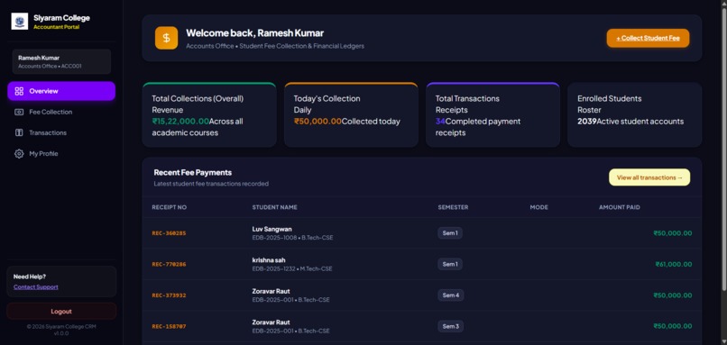The height and width of the screenshot is (345, 727).
Task: Click the MODE column header
Action: coord(538,207)
